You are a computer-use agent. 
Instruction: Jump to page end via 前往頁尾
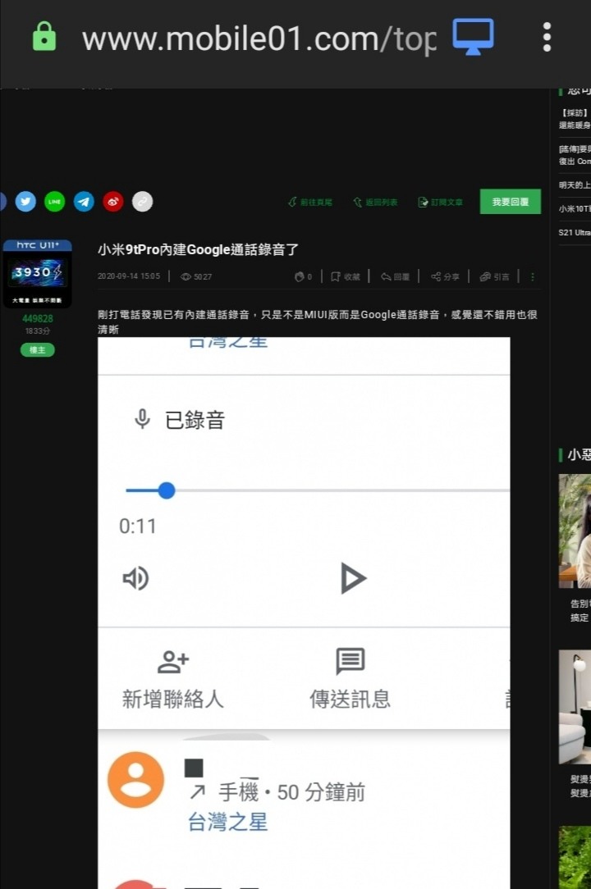point(310,202)
